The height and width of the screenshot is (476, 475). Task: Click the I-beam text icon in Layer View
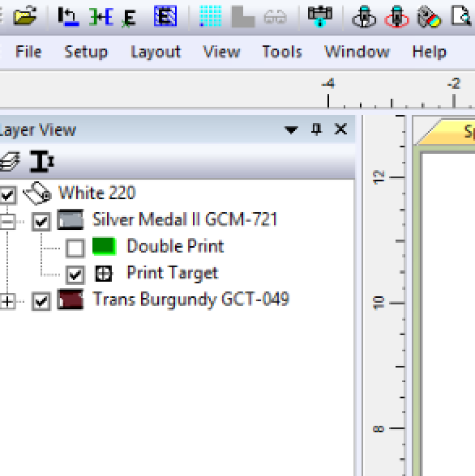point(42,162)
